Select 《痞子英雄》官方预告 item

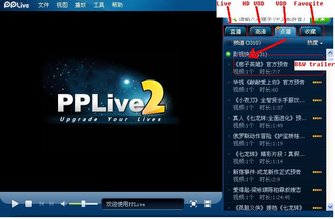276,68
